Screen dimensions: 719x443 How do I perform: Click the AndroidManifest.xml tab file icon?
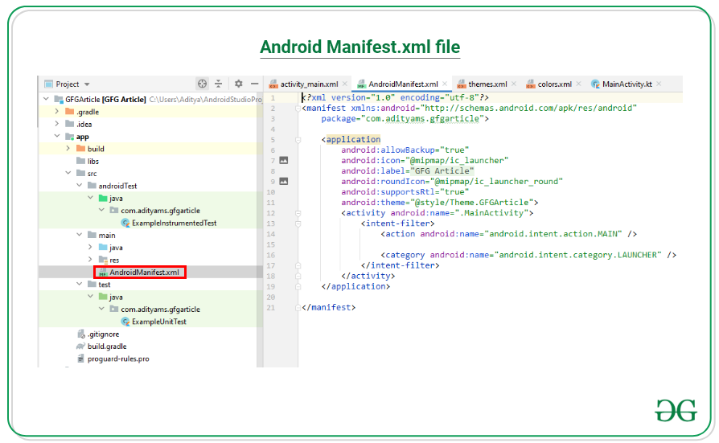361,84
